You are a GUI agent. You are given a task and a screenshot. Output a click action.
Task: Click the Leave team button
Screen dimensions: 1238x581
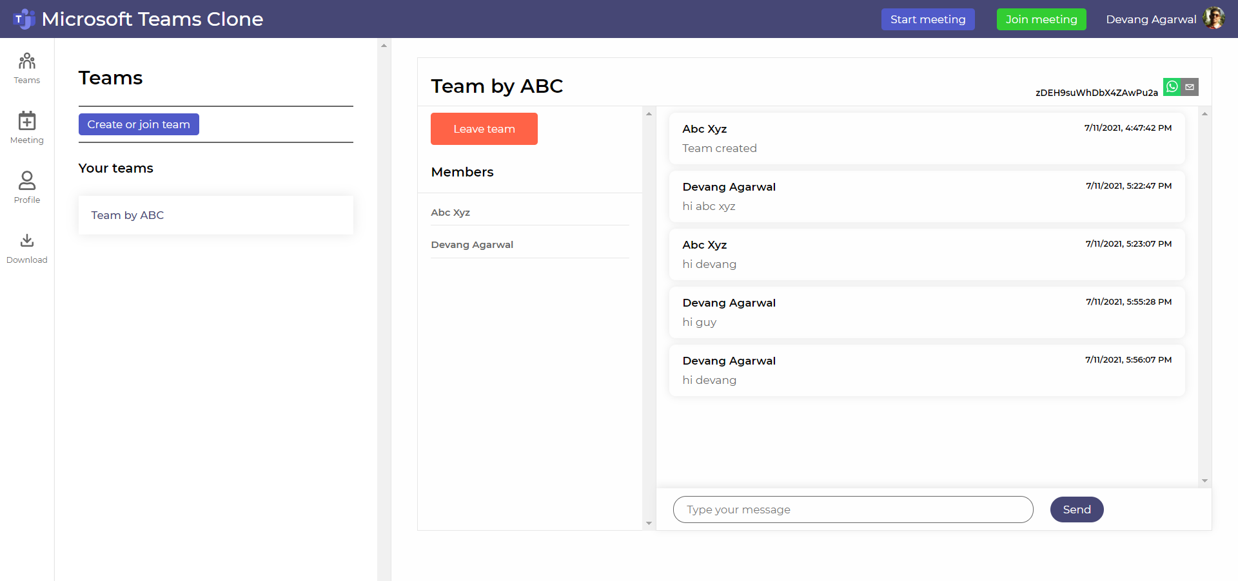click(484, 129)
